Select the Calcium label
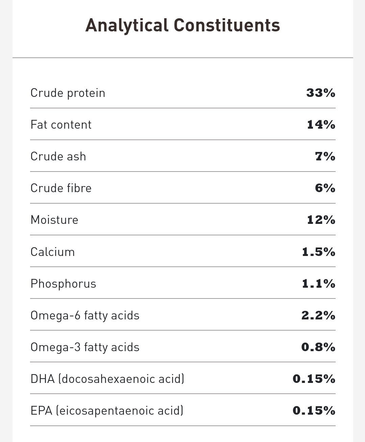Image resolution: width=365 pixels, height=442 pixels. point(52,252)
